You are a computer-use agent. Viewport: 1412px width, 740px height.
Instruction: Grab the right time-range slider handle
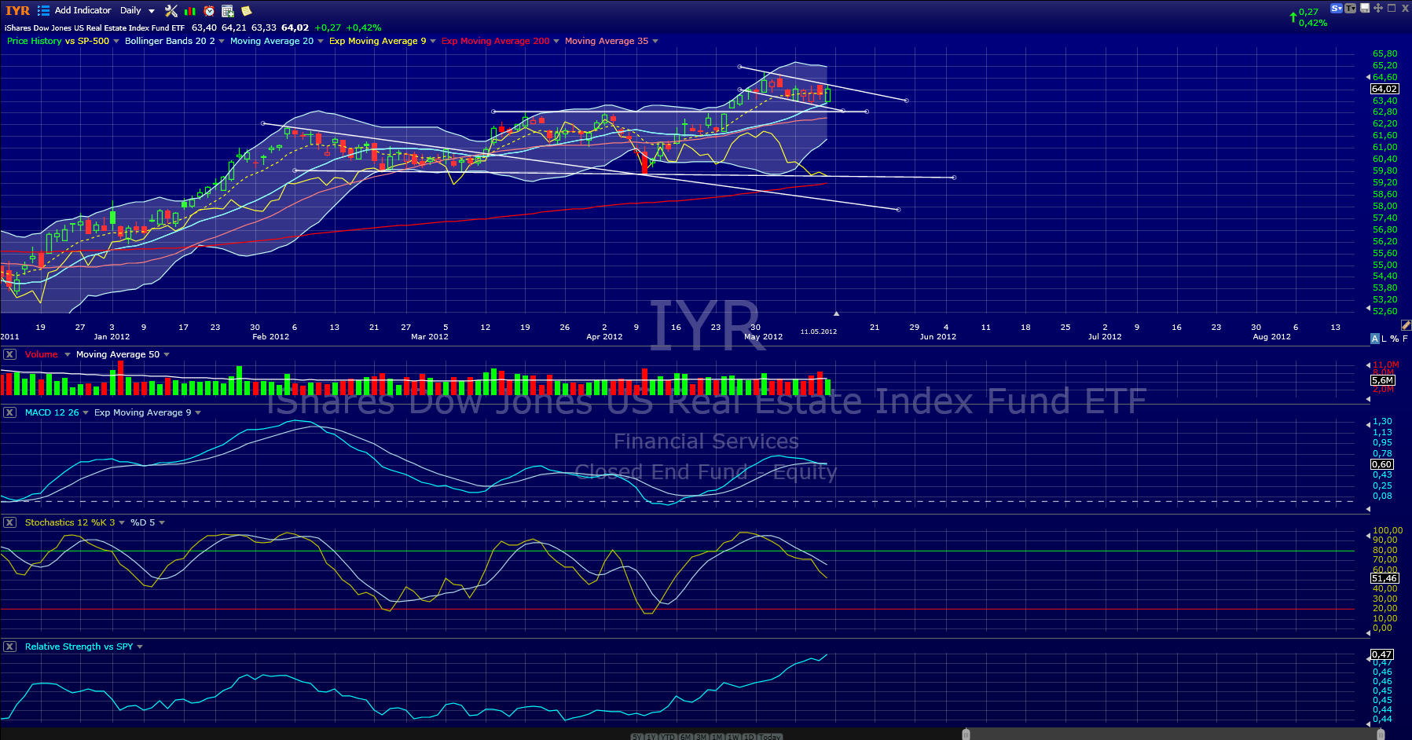[1381, 735]
